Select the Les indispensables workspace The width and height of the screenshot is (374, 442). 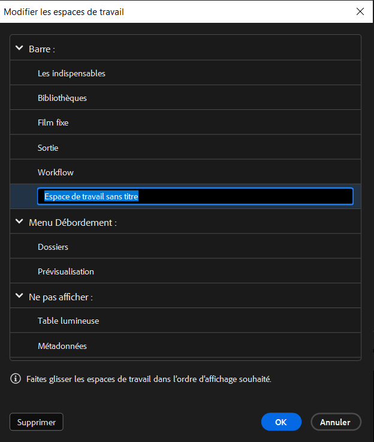71,73
